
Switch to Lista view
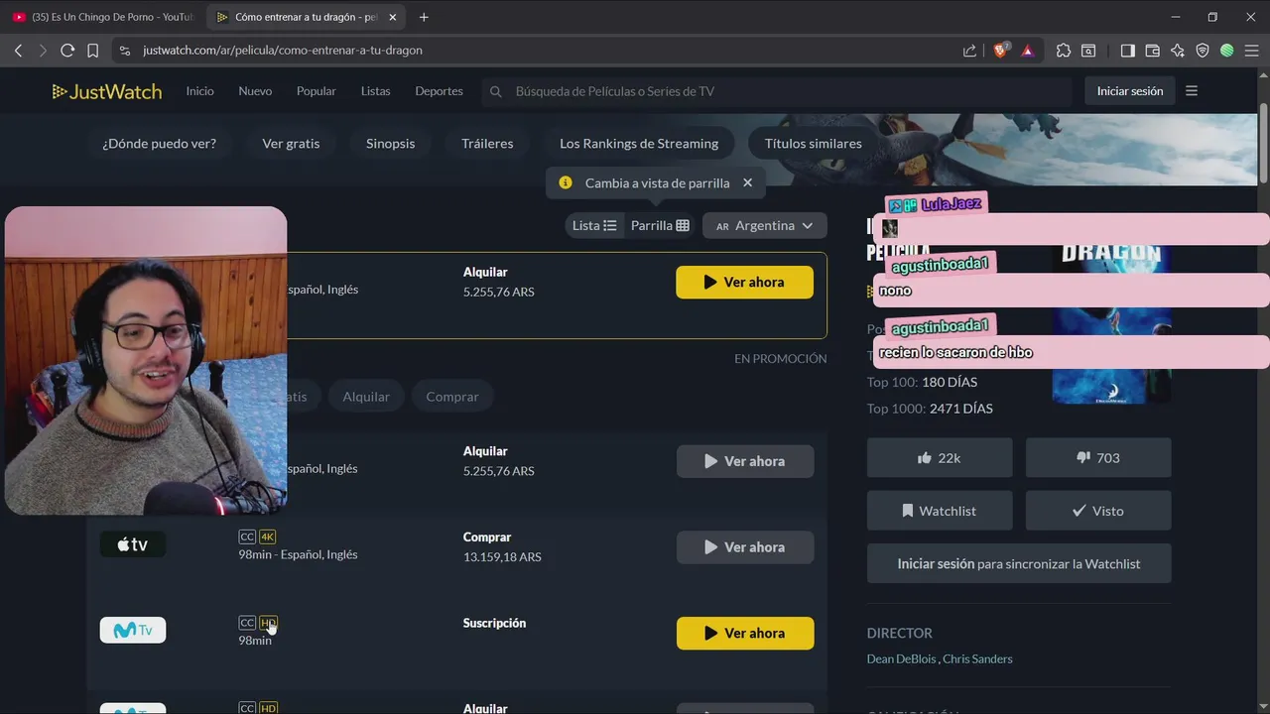[594, 225]
